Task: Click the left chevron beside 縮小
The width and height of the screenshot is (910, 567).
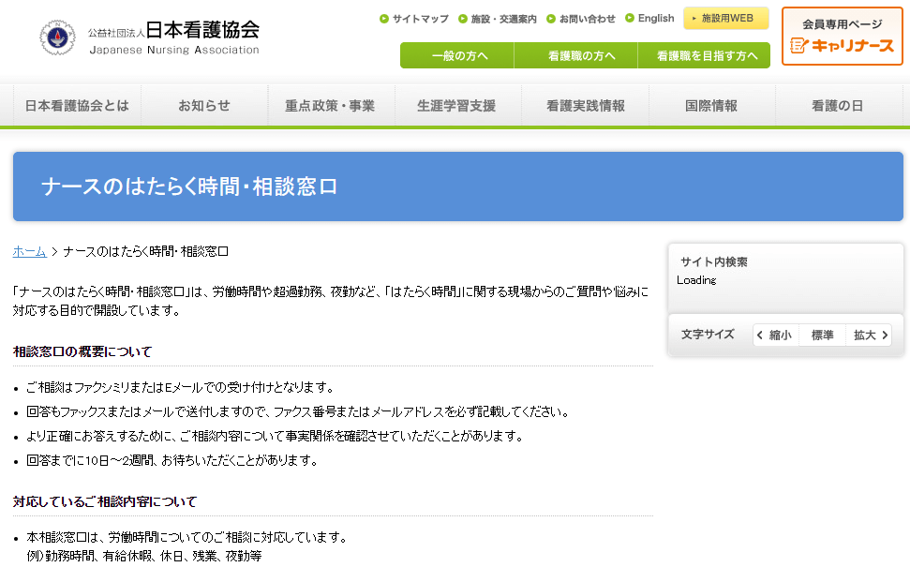Action: [x=759, y=335]
